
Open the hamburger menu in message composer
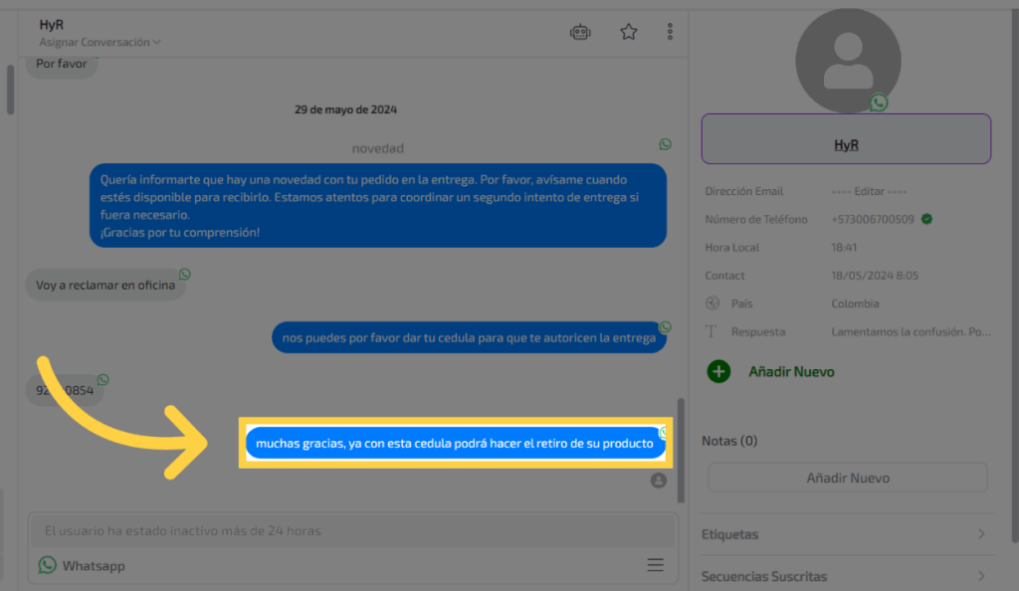click(655, 565)
